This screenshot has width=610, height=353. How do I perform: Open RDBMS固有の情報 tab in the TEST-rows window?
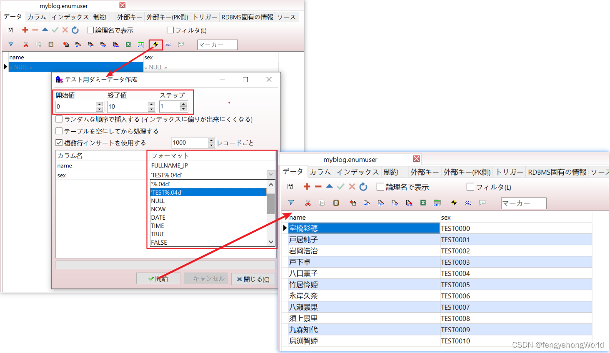pyautogui.click(x=557, y=172)
